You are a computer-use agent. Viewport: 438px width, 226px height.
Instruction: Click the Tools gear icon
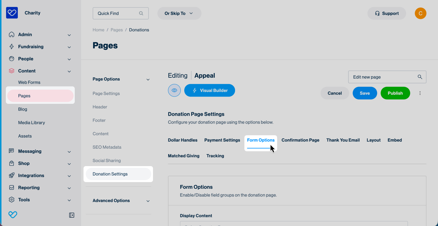[x=12, y=200]
